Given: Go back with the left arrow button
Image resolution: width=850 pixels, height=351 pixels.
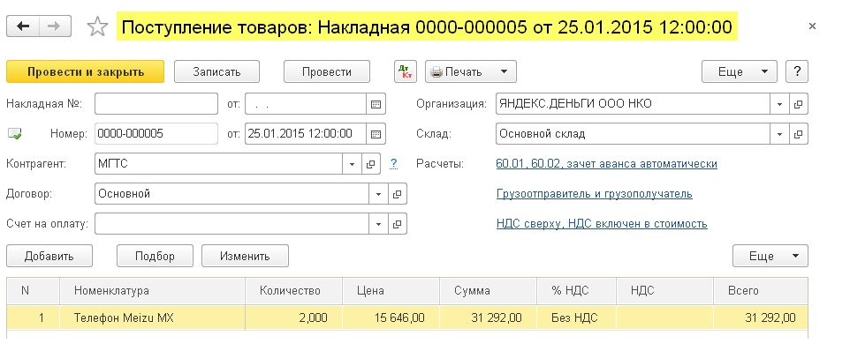Looking at the screenshot, I should pyautogui.click(x=23, y=26).
